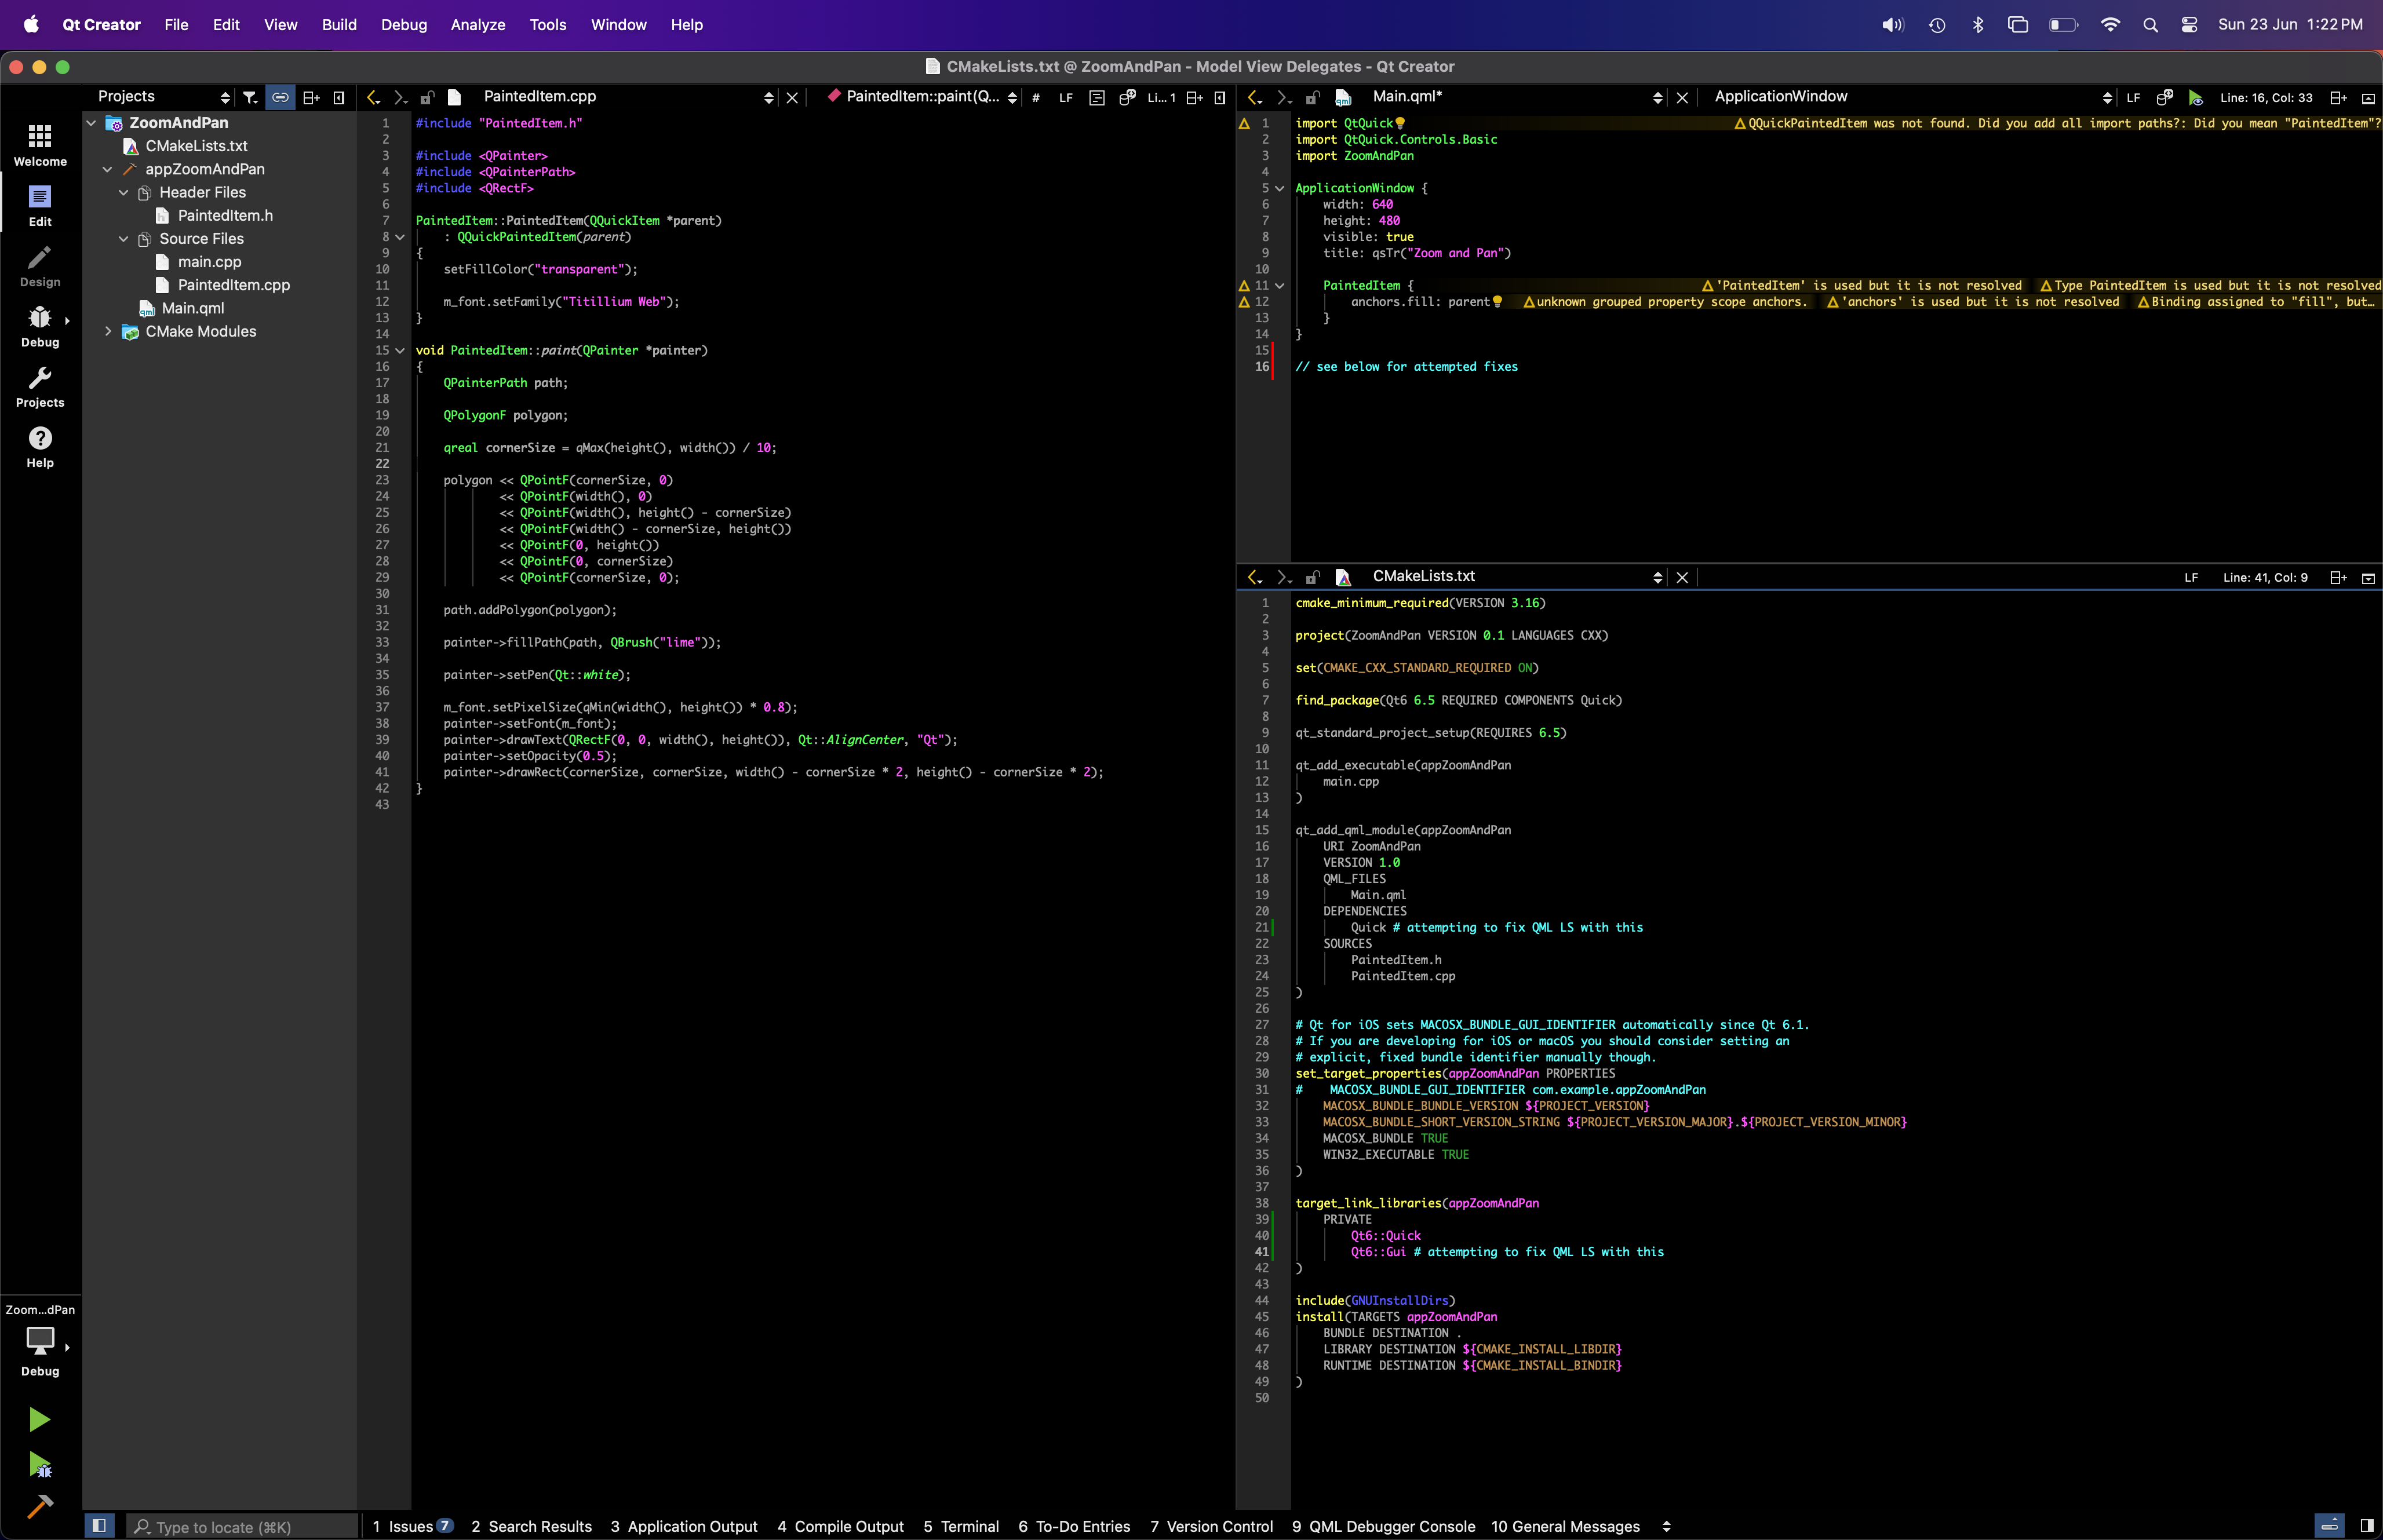Open Debug mode in sidebar

tap(40, 326)
